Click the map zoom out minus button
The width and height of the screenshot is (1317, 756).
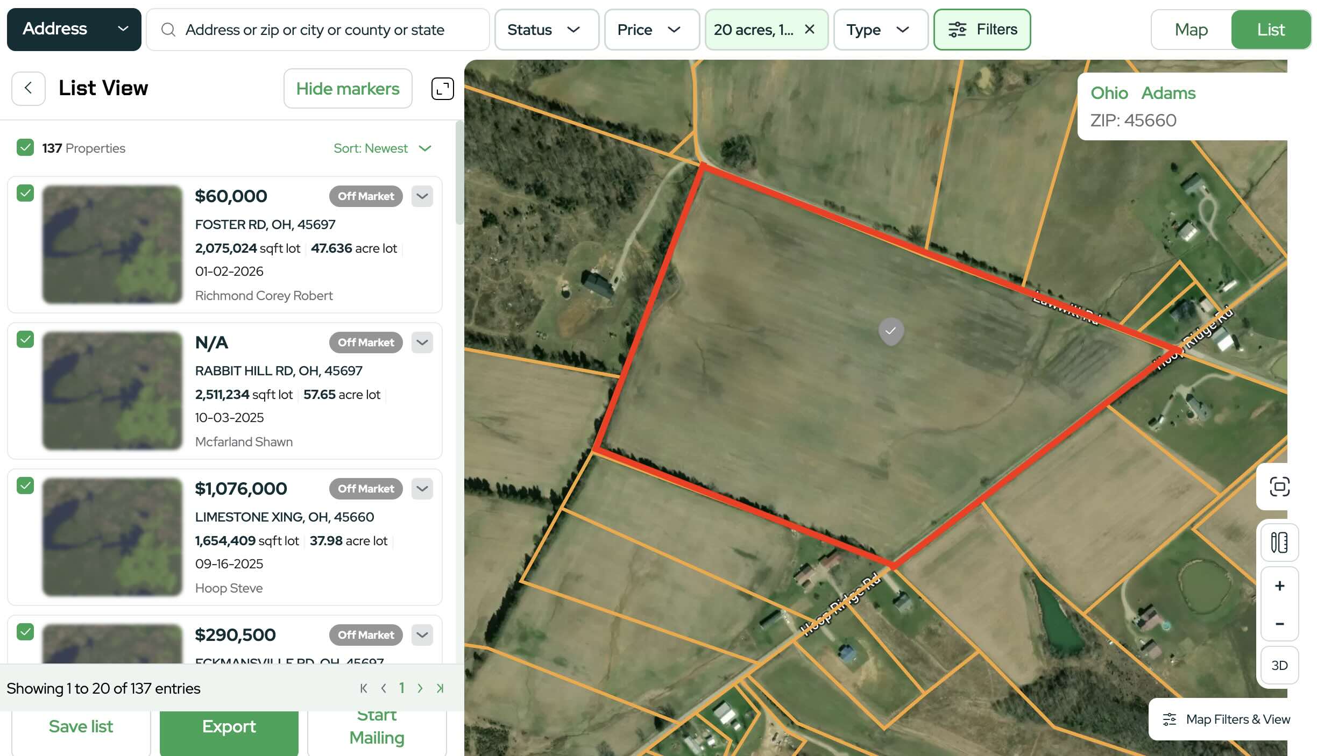click(x=1279, y=624)
